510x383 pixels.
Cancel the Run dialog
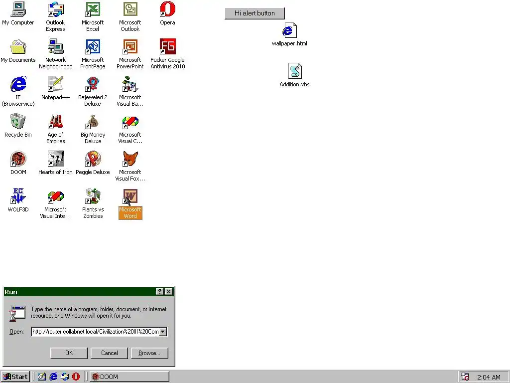109,353
